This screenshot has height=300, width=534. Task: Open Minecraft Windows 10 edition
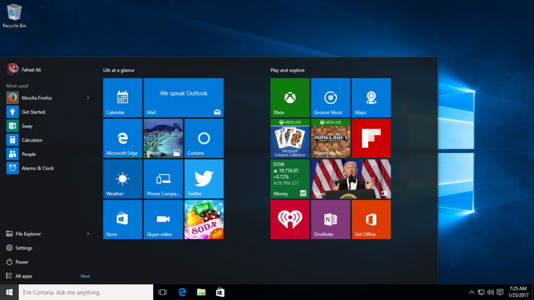(331, 138)
